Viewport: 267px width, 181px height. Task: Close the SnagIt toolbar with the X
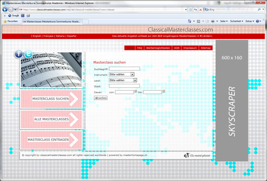[x=4, y=16]
